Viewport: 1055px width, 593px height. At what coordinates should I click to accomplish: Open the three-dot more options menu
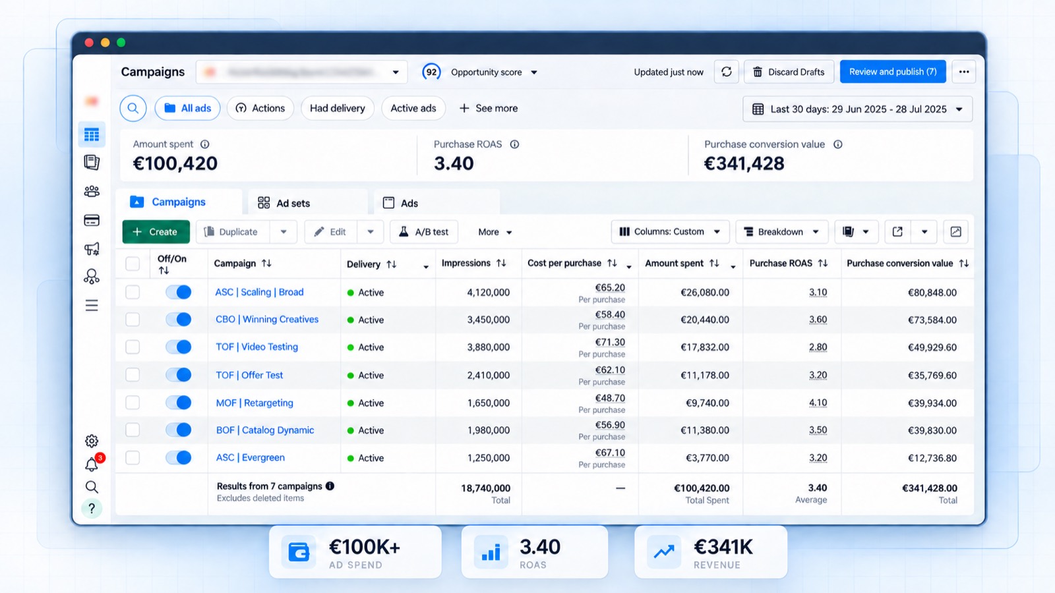[964, 72]
